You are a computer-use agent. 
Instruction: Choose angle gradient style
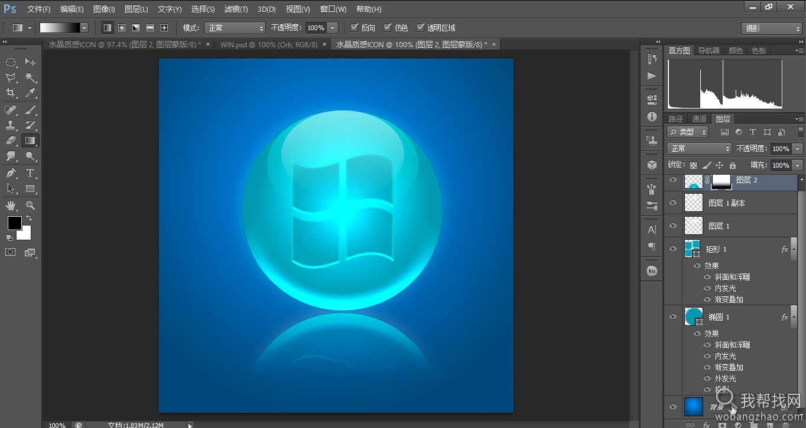[x=136, y=28]
